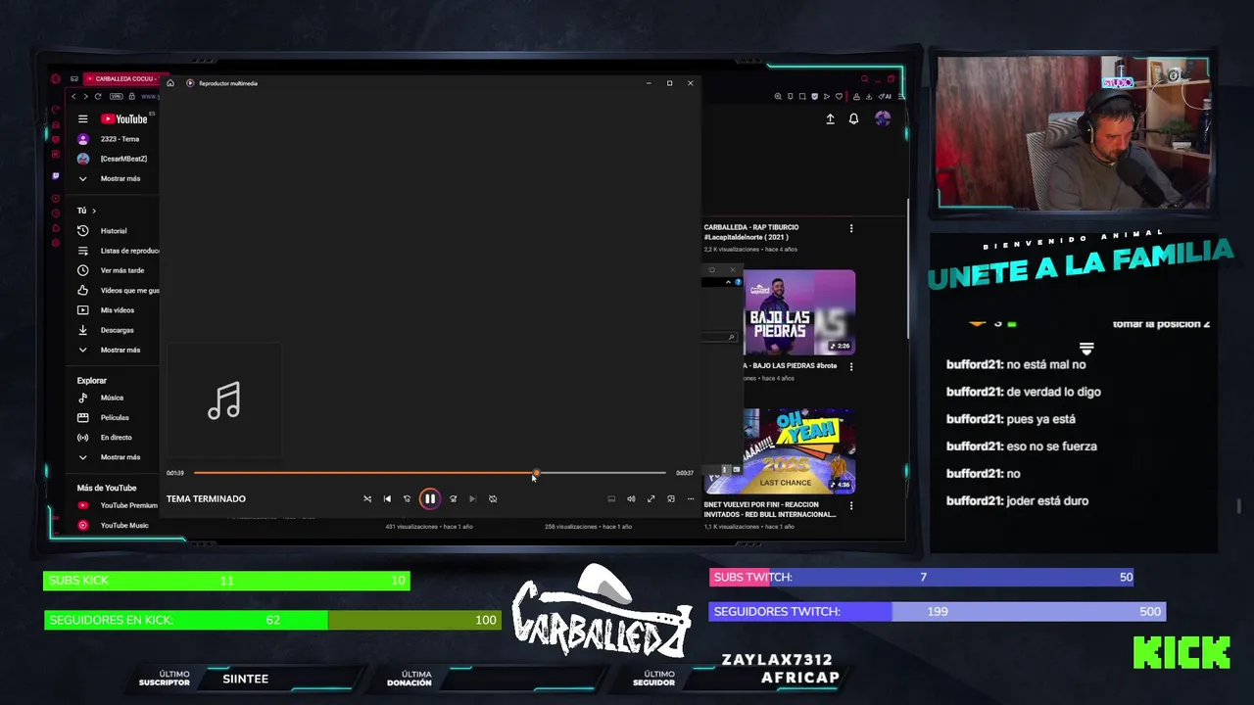Open CARBALLEDA - RAP TIBURCIO video title
This screenshot has height=705, width=1254.
(751, 232)
